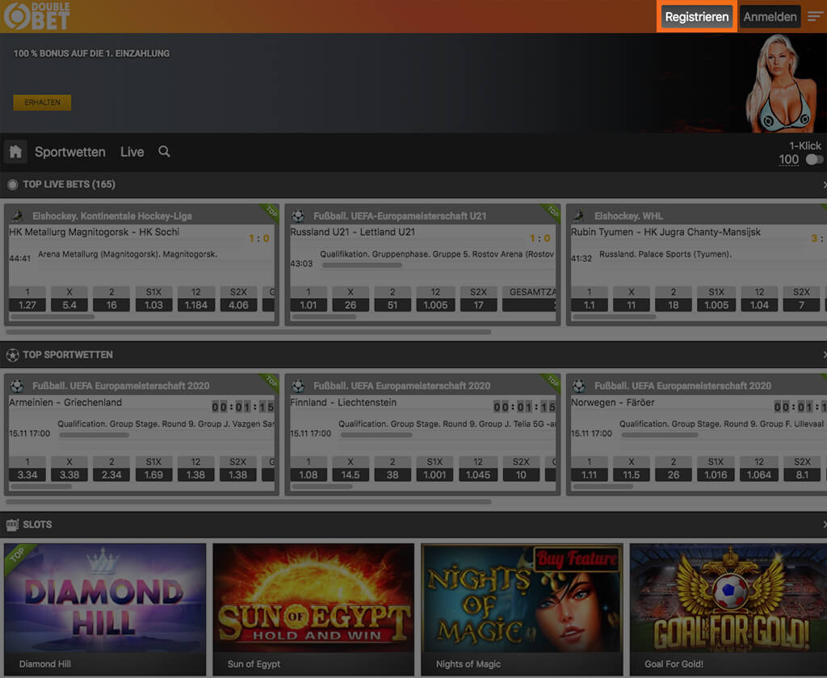Click the Anmelden button
The height and width of the screenshot is (678, 827).
770,17
